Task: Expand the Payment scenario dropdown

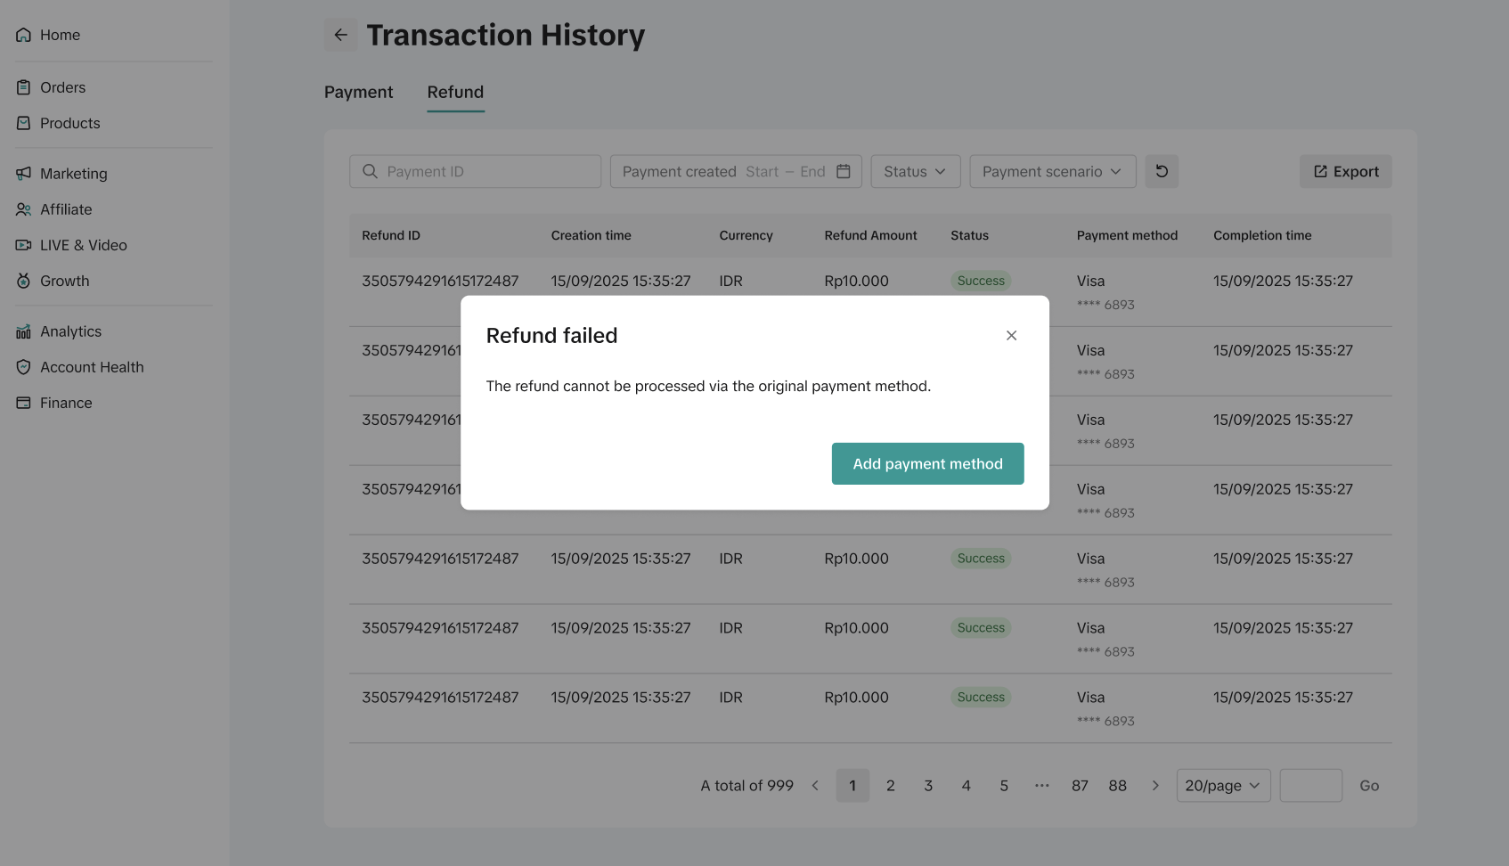Action: pos(1052,171)
